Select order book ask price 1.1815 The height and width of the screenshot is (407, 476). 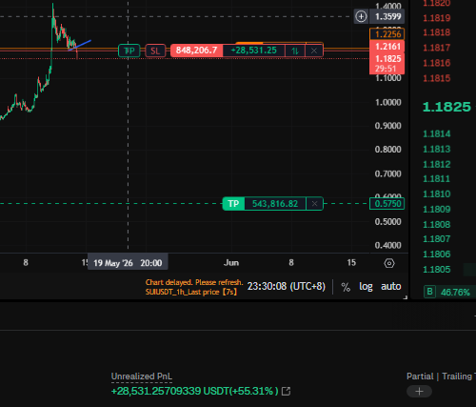click(437, 78)
